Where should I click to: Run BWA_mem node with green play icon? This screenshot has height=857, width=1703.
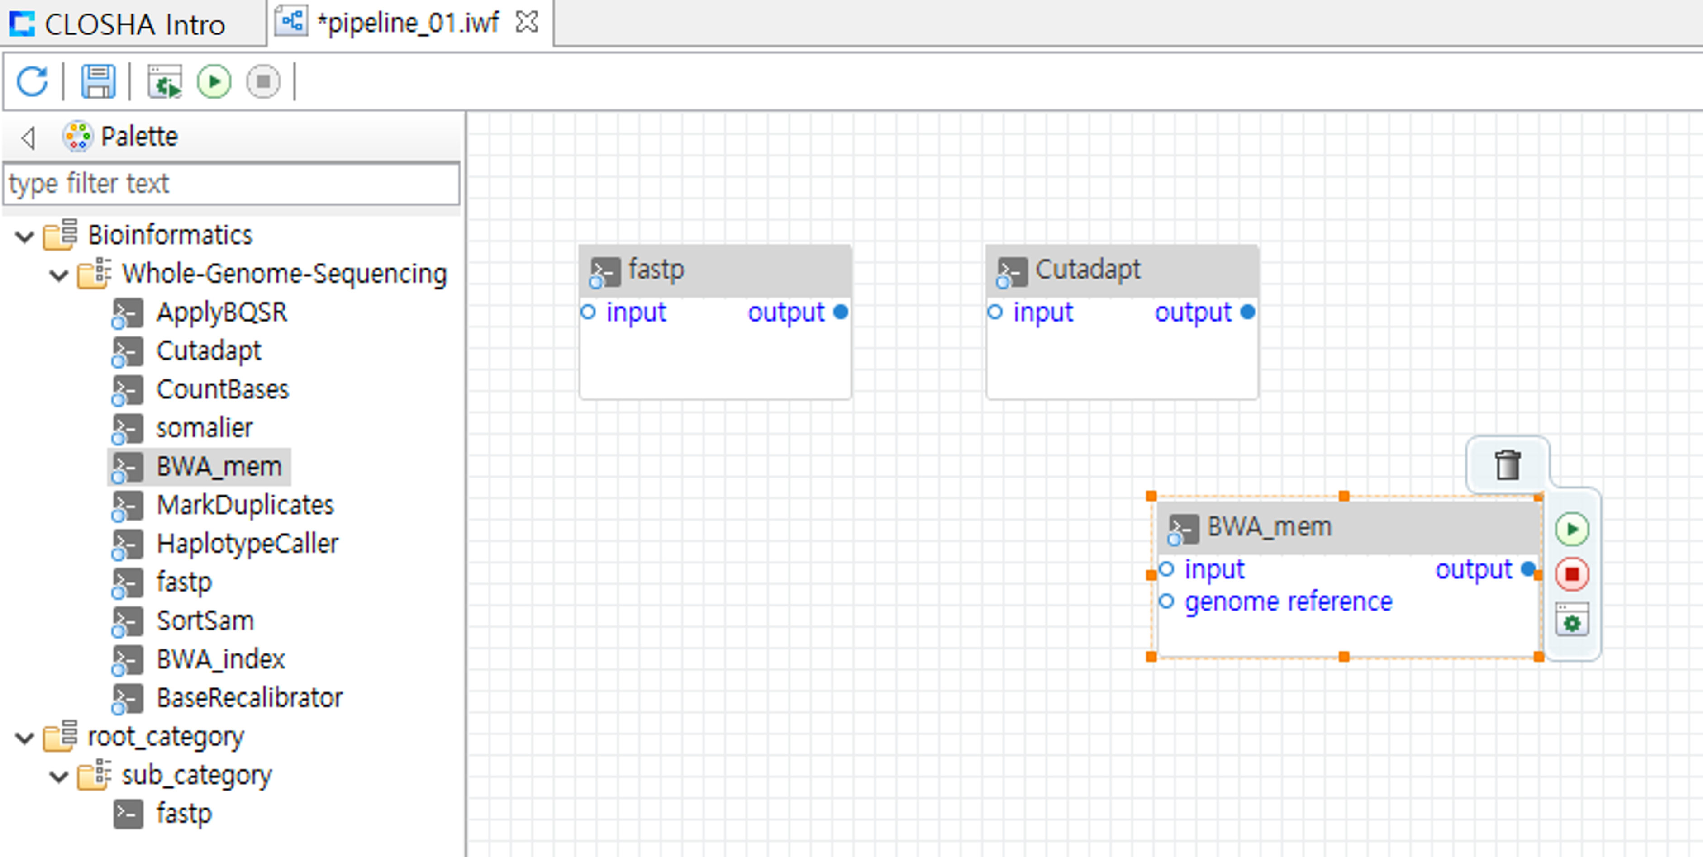tap(1571, 529)
